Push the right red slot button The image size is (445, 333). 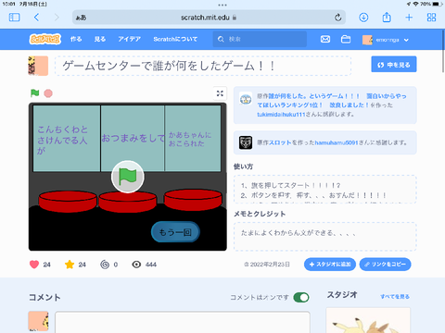193,200
